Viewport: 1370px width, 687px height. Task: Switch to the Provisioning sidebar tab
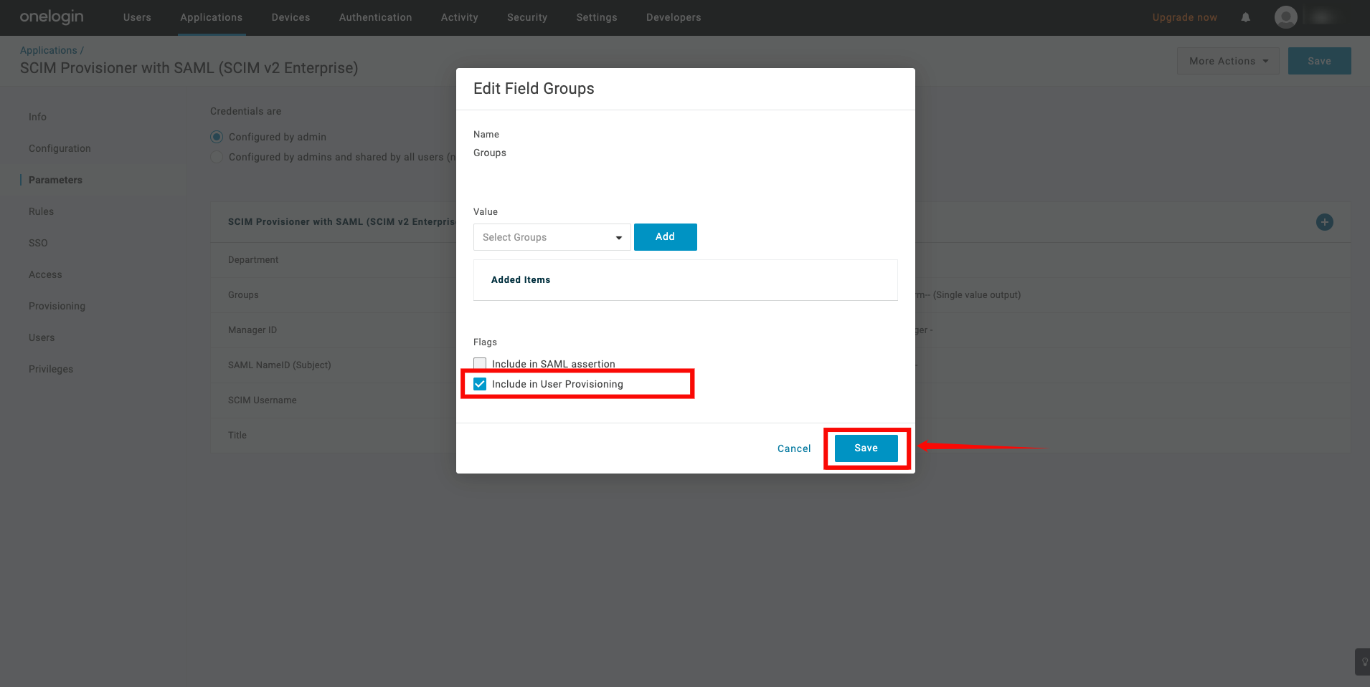click(x=57, y=306)
